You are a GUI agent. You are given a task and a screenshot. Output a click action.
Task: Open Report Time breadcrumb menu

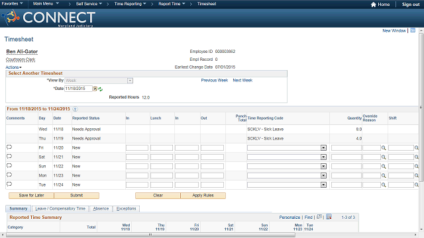click(172, 4)
